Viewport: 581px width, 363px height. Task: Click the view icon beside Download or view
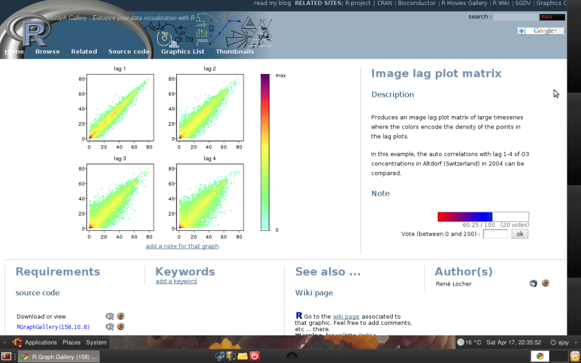(x=109, y=317)
